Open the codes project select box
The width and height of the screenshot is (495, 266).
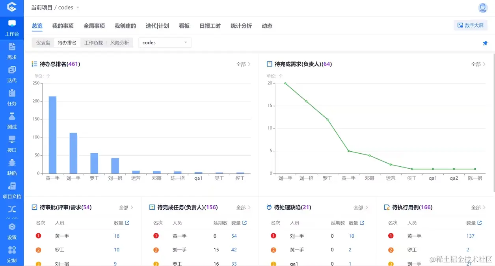click(x=165, y=43)
